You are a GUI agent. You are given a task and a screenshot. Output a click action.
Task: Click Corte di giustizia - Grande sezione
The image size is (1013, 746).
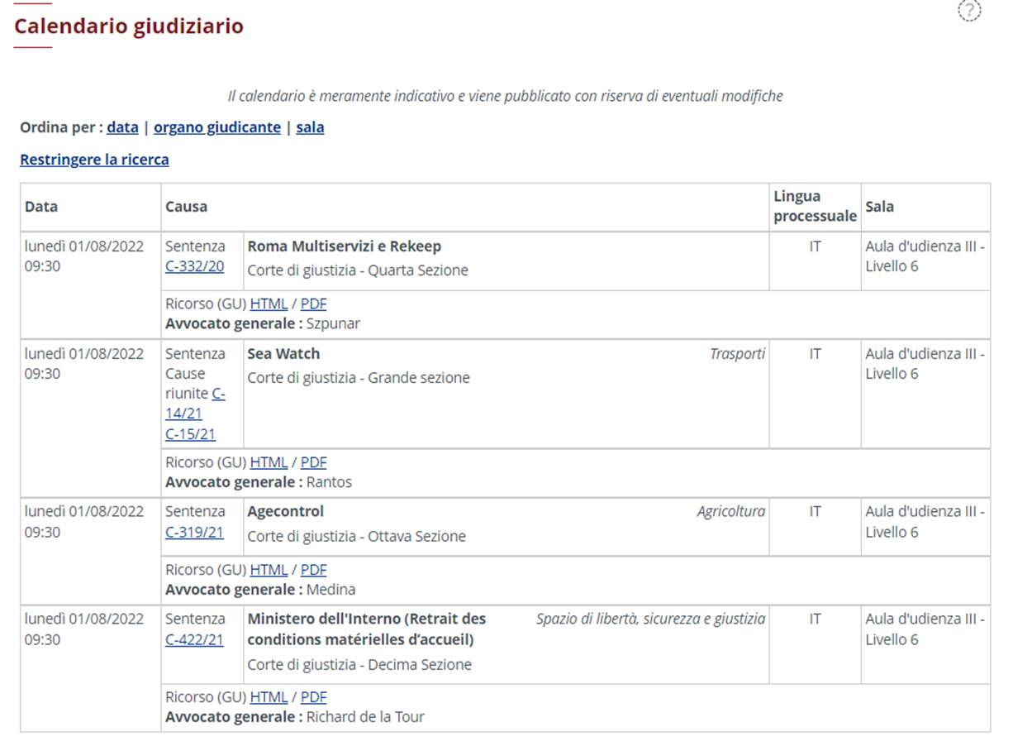coord(359,378)
